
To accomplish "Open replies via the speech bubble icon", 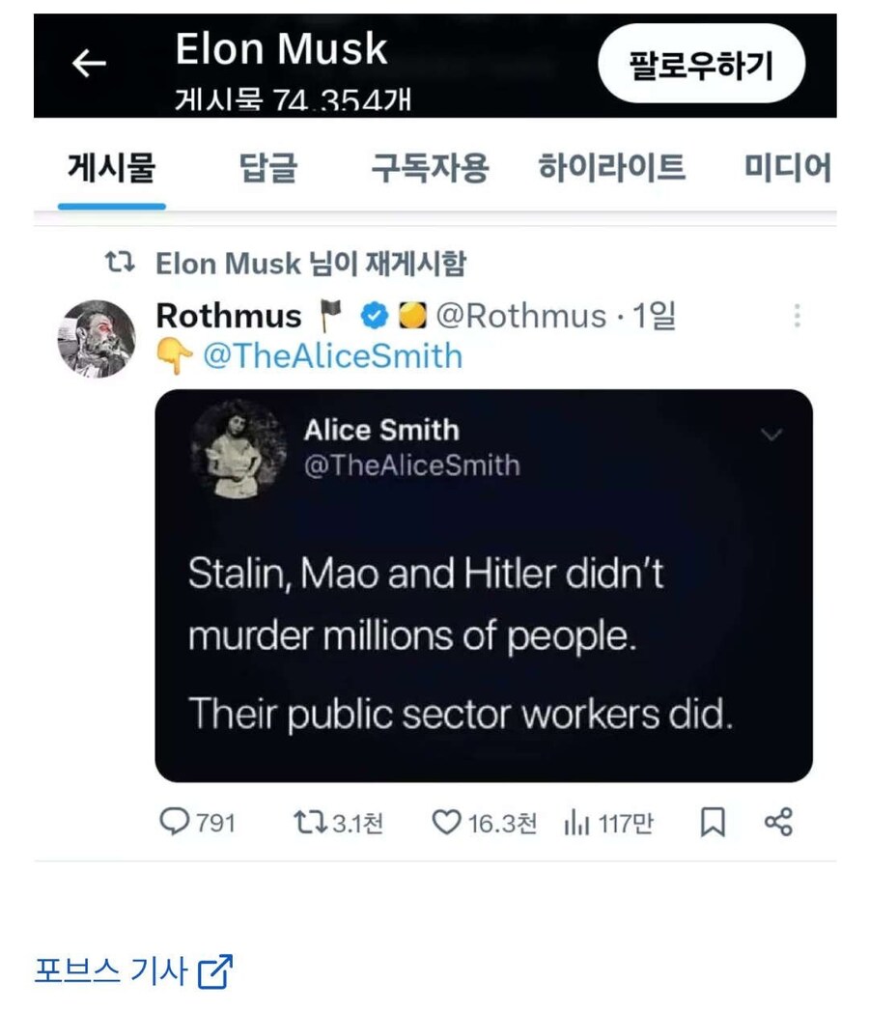I will click(174, 823).
